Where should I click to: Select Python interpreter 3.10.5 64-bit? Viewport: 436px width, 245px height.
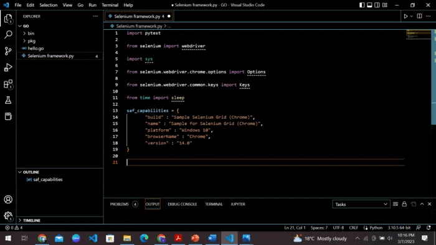click(399, 228)
